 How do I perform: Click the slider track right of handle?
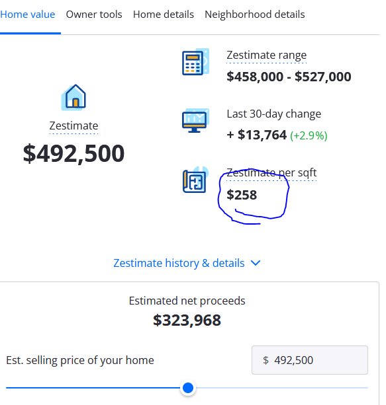281,388
